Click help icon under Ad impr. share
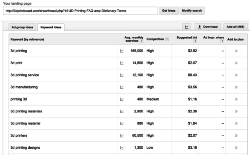 (222, 41)
